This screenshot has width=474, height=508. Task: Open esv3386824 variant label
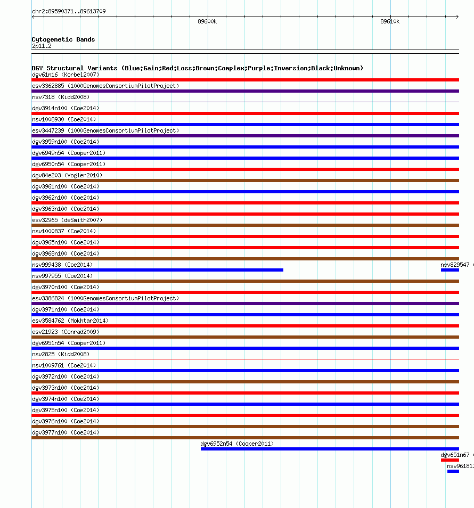click(x=105, y=298)
